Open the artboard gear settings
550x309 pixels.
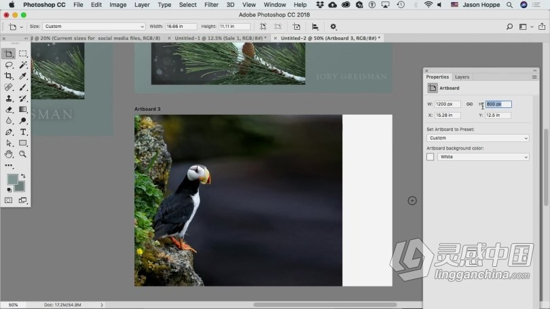333,26
